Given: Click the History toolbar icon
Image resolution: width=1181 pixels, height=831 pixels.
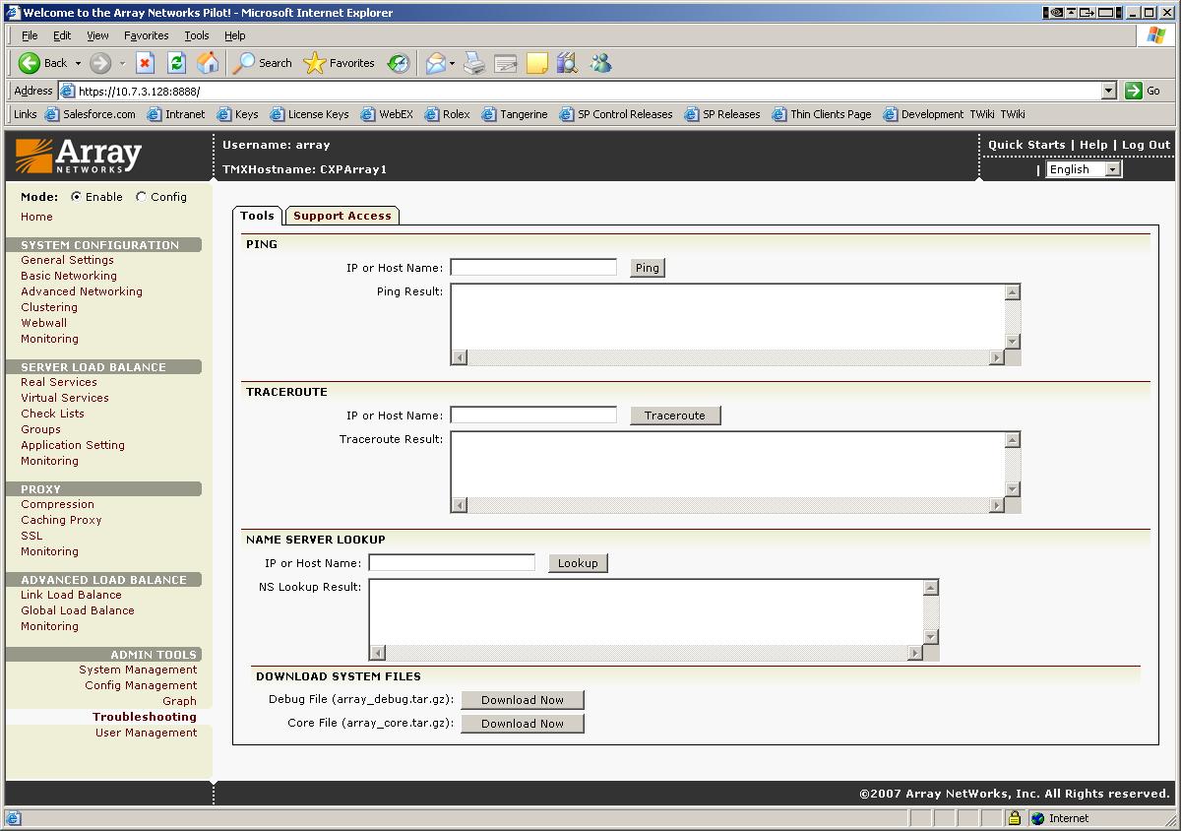Looking at the screenshot, I should 399,63.
